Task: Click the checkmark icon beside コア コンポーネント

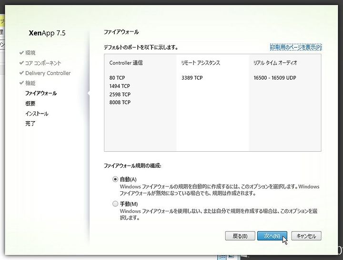Action: 21,63
